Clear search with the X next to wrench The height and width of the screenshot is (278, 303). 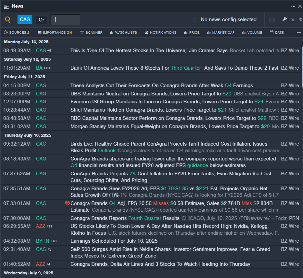click(293, 20)
